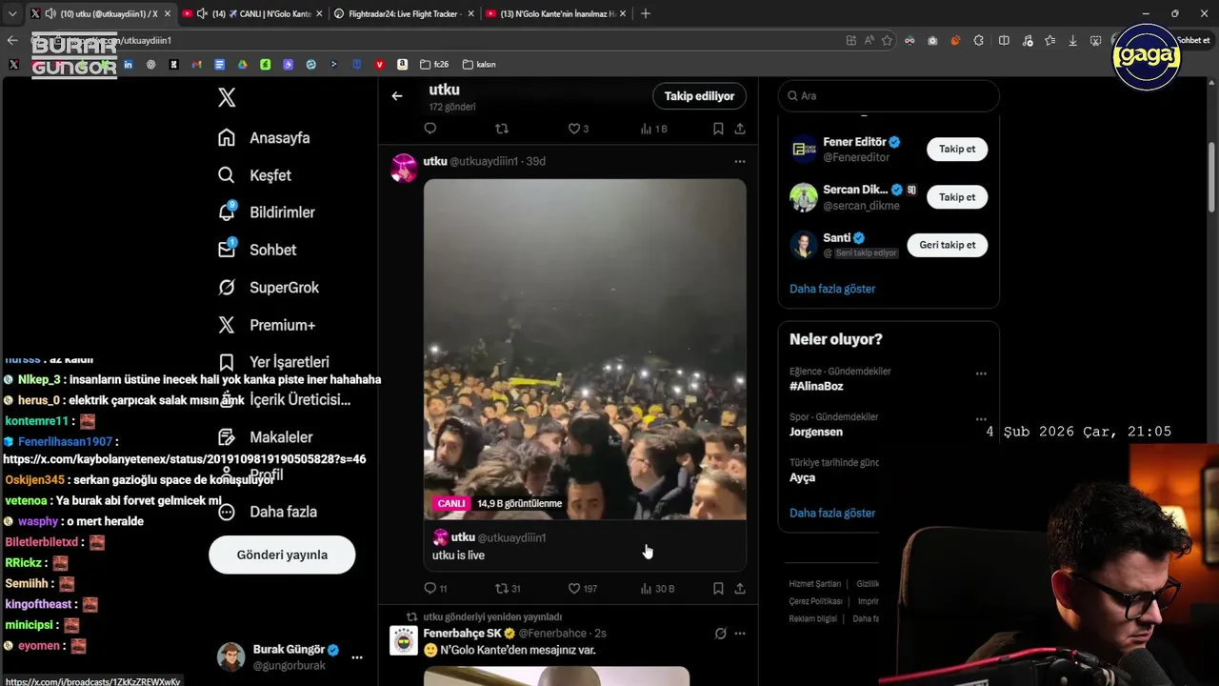Screen dimensions: 1219x686
Task: Click the Grok icon on Fenerbahçe SK post
Action: pos(721,634)
